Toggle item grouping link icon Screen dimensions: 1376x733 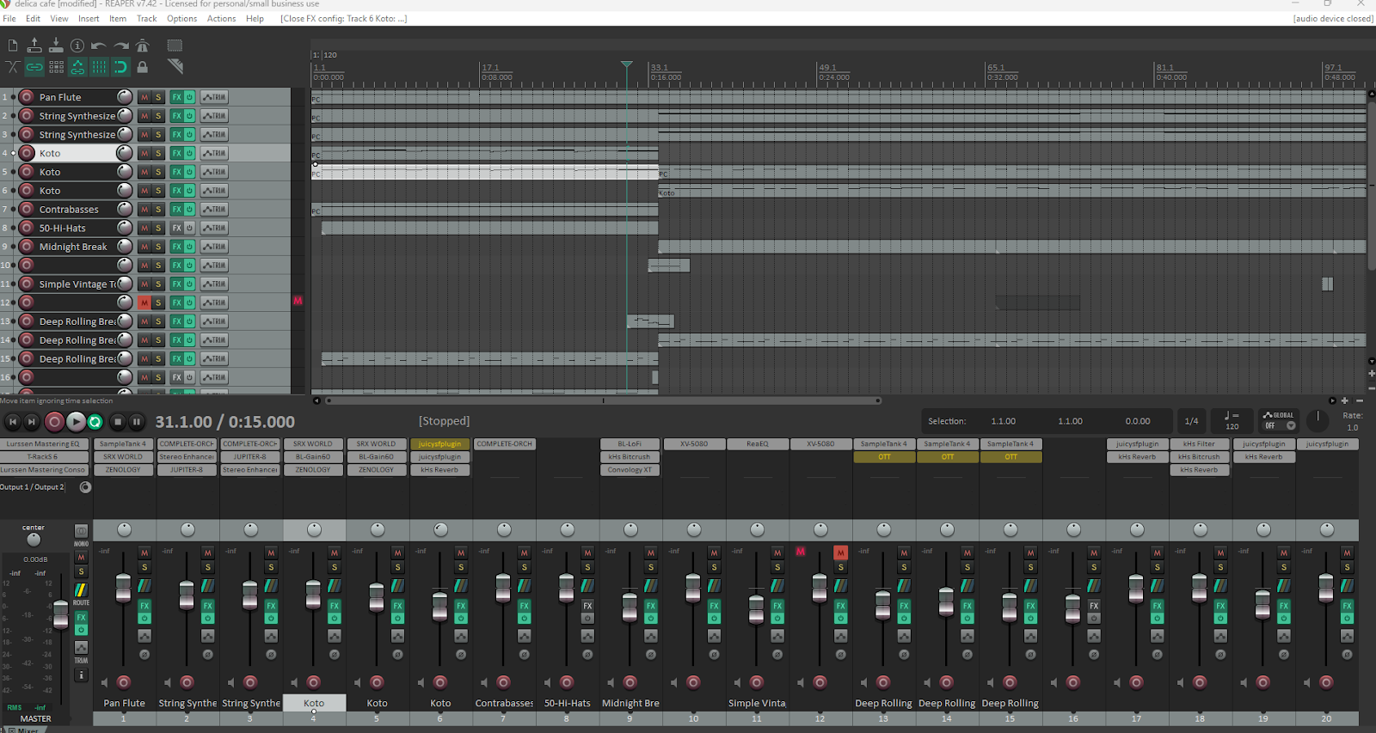coord(34,67)
